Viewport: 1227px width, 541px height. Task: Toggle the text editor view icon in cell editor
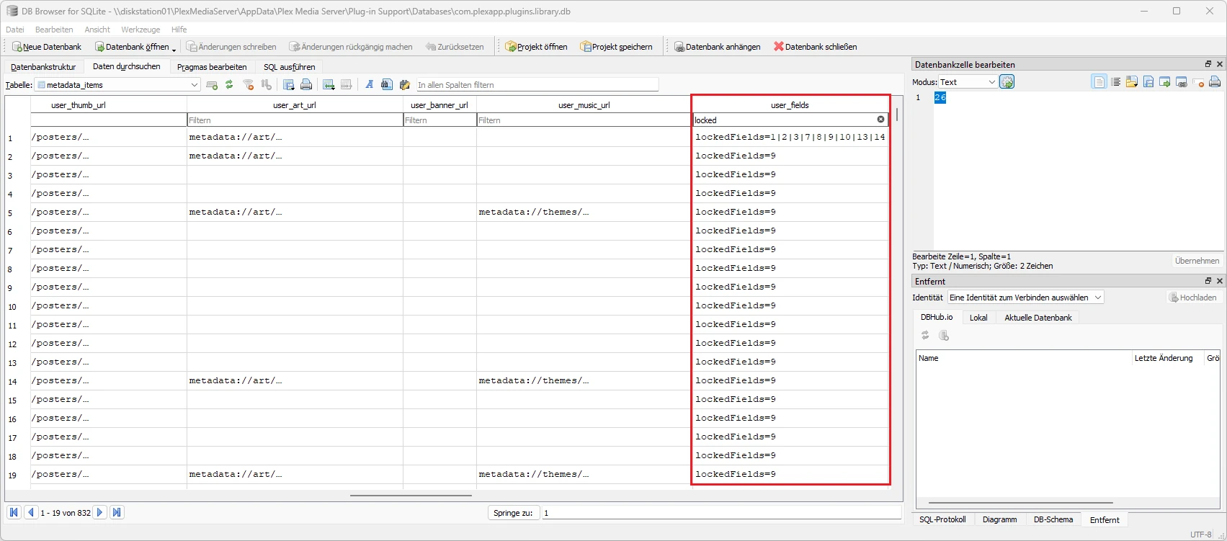point(1099,82)
